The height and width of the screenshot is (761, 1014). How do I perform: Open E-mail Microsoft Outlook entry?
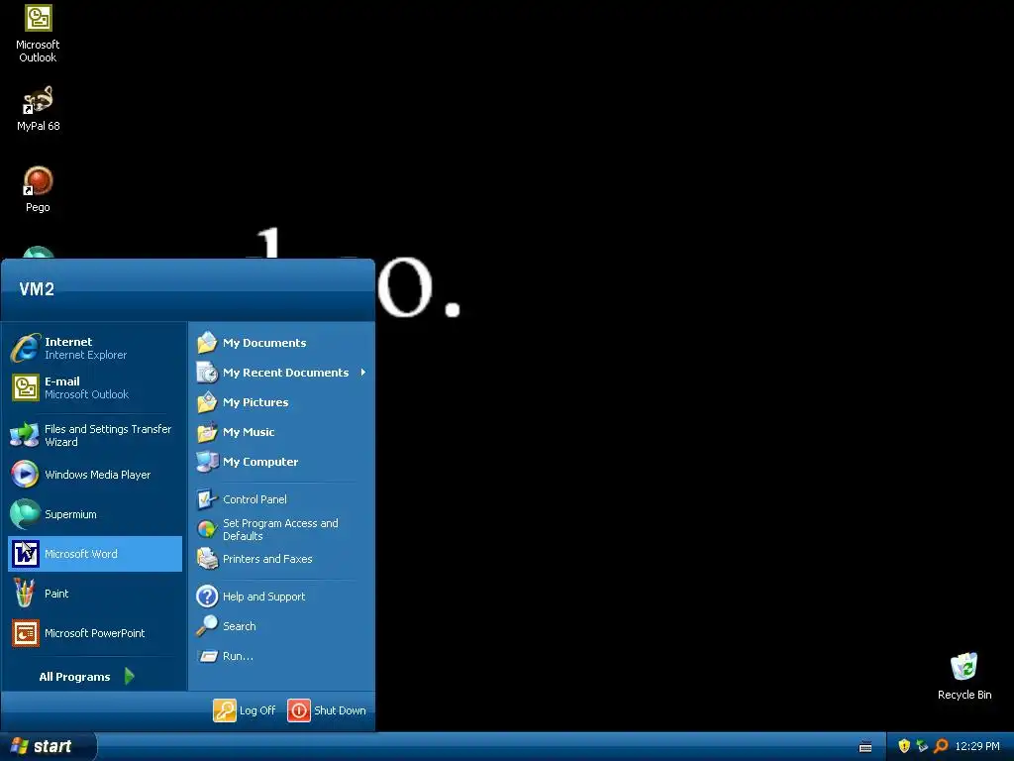95,387
